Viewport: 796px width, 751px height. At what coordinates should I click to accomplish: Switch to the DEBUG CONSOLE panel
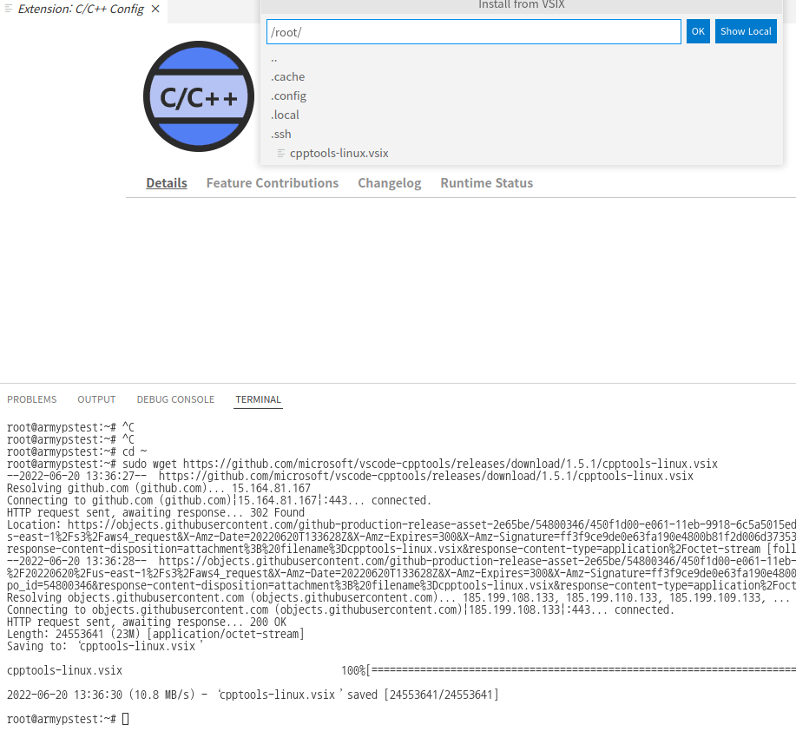[175, 399]
